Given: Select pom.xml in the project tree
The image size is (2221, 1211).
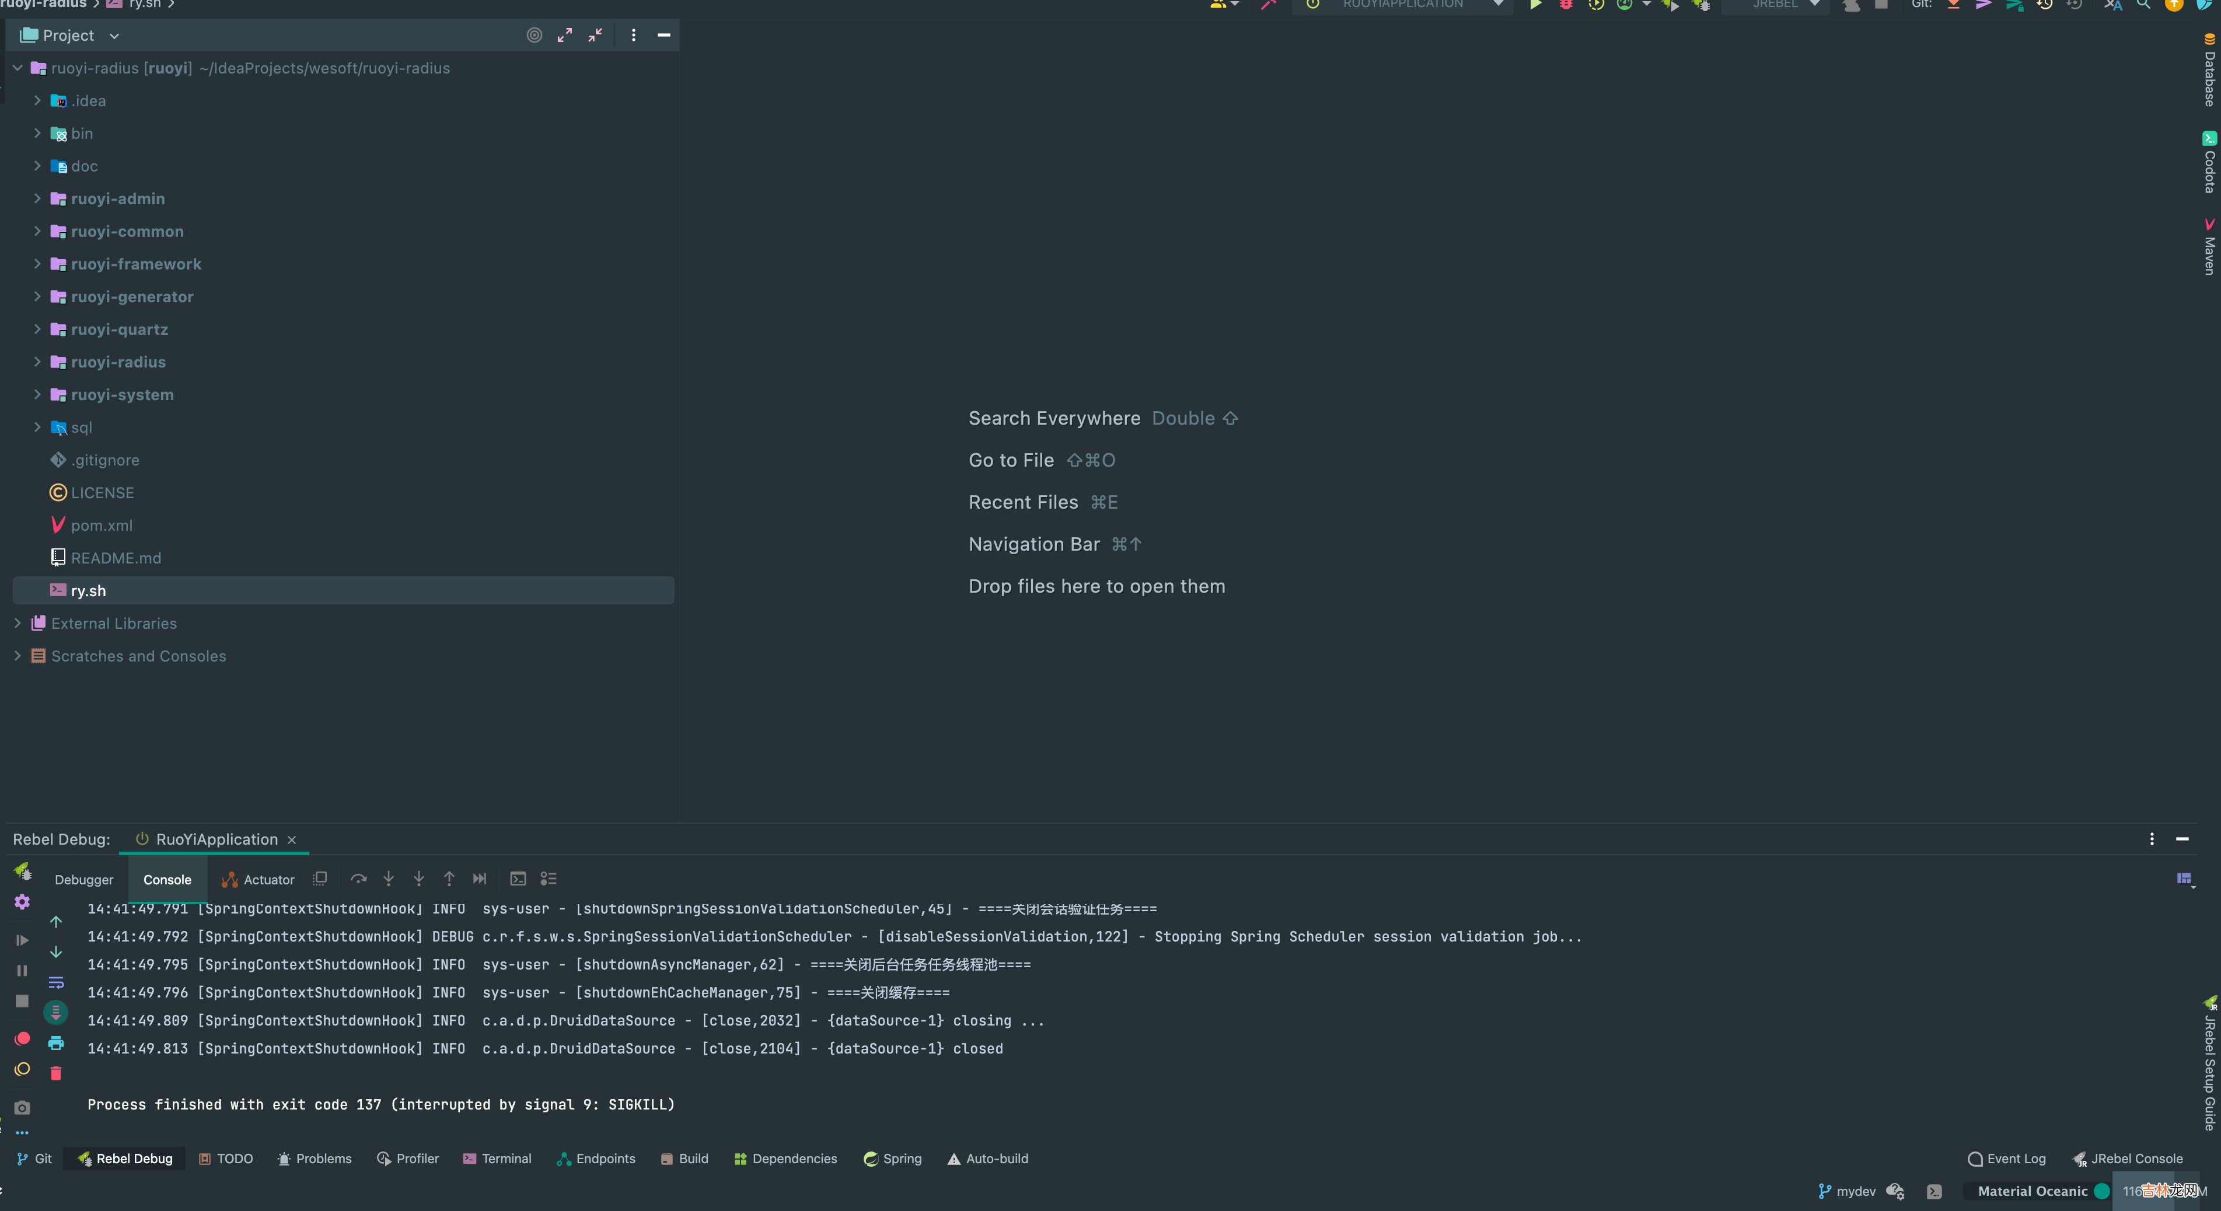Looking at the screenshot, I should point(102,526).
